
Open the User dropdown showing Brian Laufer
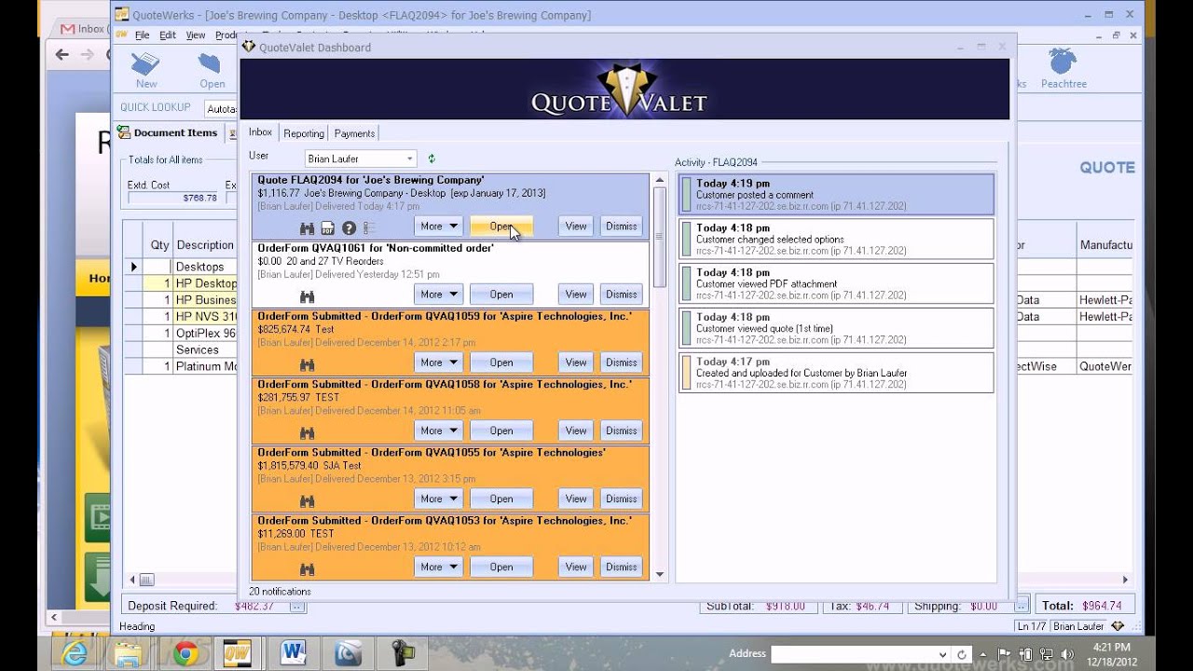[410, 159]
